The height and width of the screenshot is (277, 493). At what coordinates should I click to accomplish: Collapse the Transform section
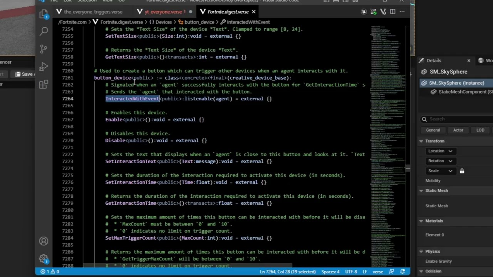tap(421, 141)
